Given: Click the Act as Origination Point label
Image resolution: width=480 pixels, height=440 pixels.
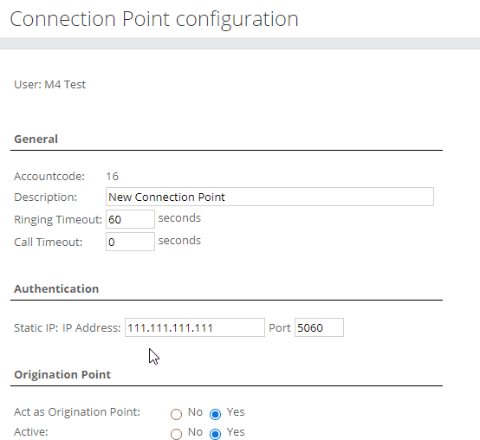Looking at the screenshot, I should (x=77, y=412).
